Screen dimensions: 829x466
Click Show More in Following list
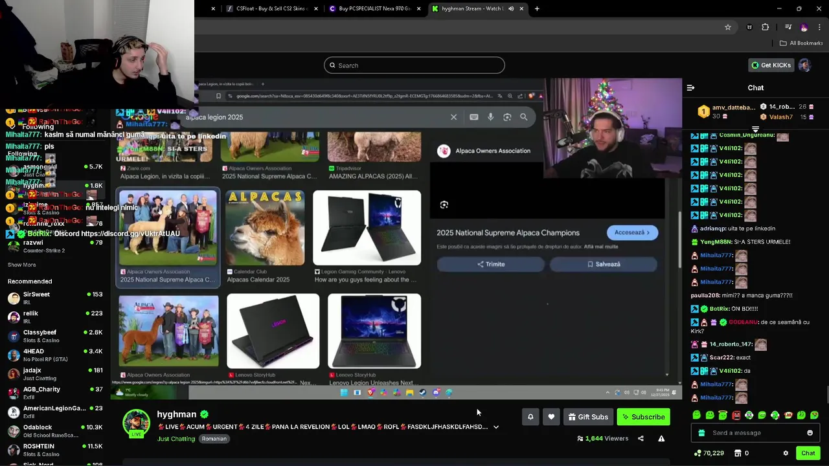(22, 265)
